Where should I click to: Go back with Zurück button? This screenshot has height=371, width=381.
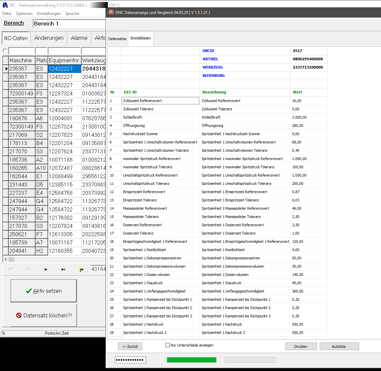click(130, 346)
